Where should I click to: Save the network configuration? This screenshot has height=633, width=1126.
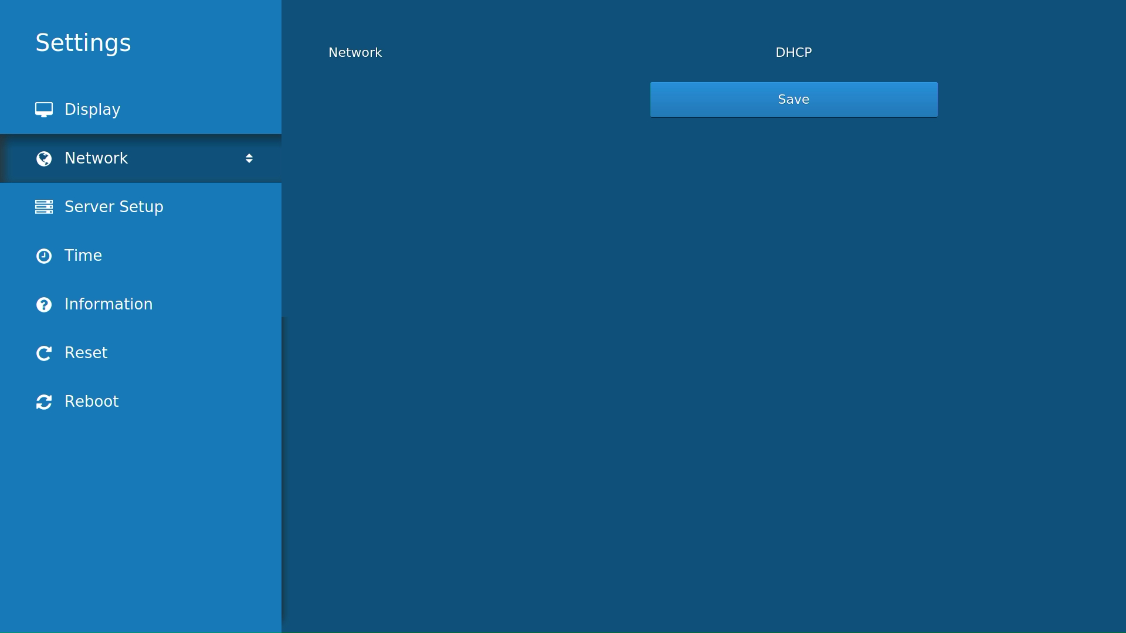(793, 99)
